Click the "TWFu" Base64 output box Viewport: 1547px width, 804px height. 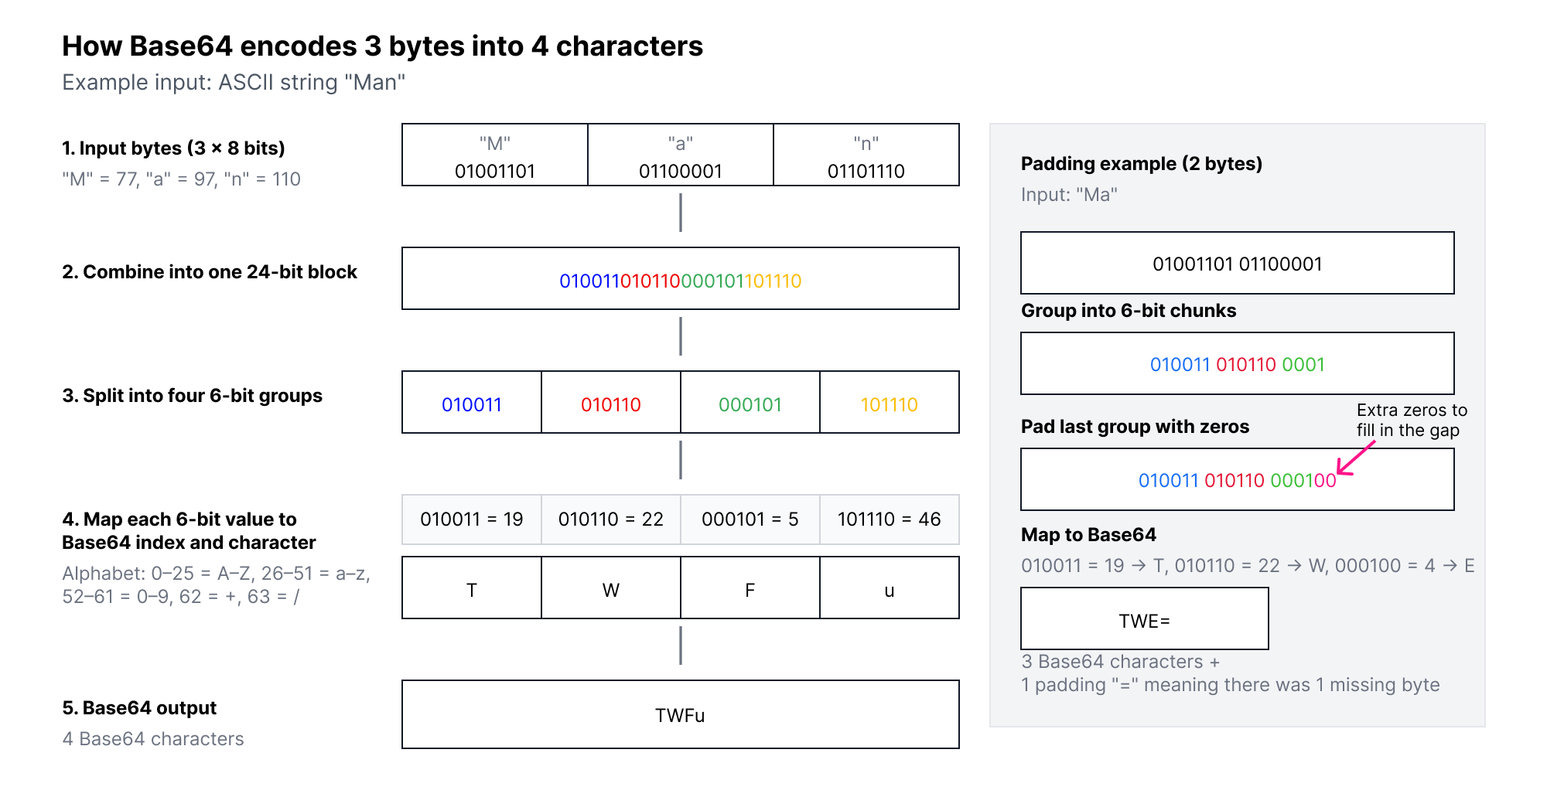point(681,715)
